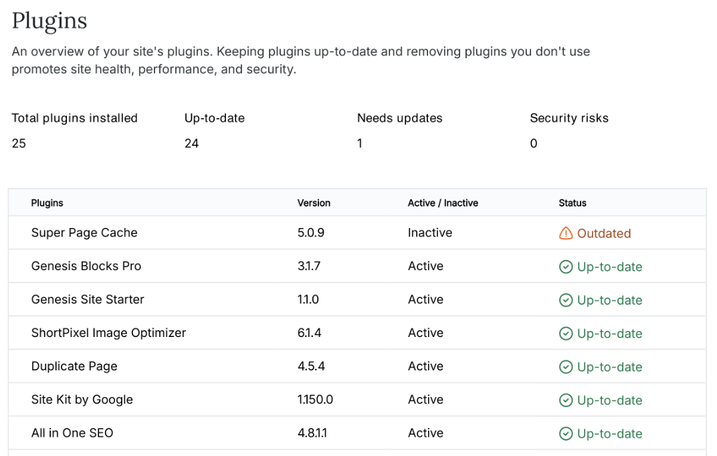Viewport: 717px width, 456px height.
Task: Click the Version column header
Action: (x=314, y=203)
